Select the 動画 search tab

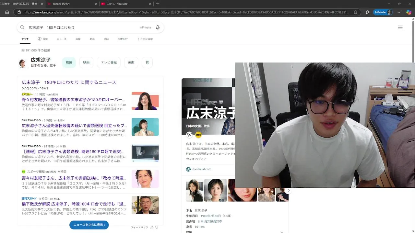click(92, 39)
